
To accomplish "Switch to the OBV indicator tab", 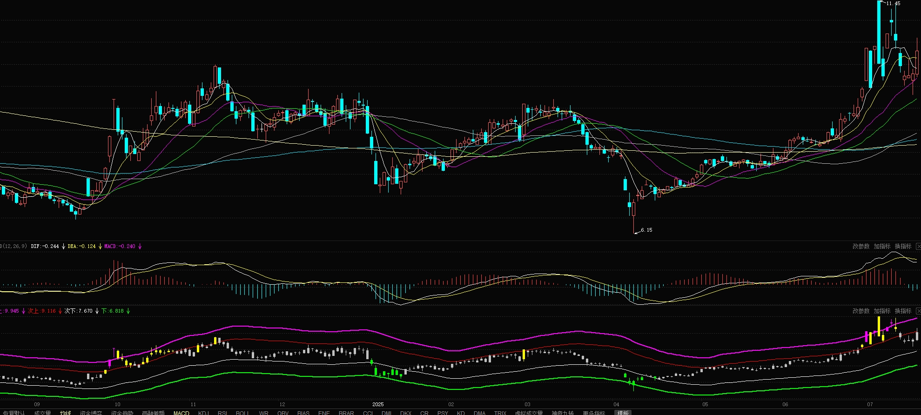I will click(283, 413).
